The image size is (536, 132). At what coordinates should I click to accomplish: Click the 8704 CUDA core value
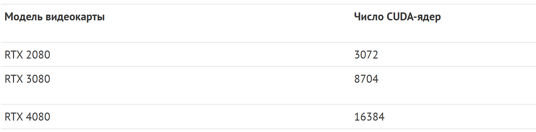point(366,79)
